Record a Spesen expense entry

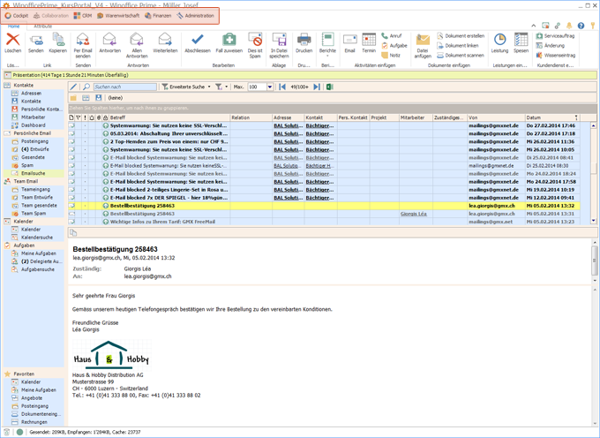click(x=521, y=43)
